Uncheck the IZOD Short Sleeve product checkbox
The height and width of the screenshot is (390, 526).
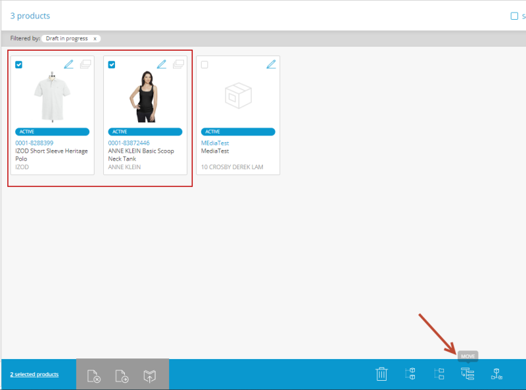(x=19, y=64)
